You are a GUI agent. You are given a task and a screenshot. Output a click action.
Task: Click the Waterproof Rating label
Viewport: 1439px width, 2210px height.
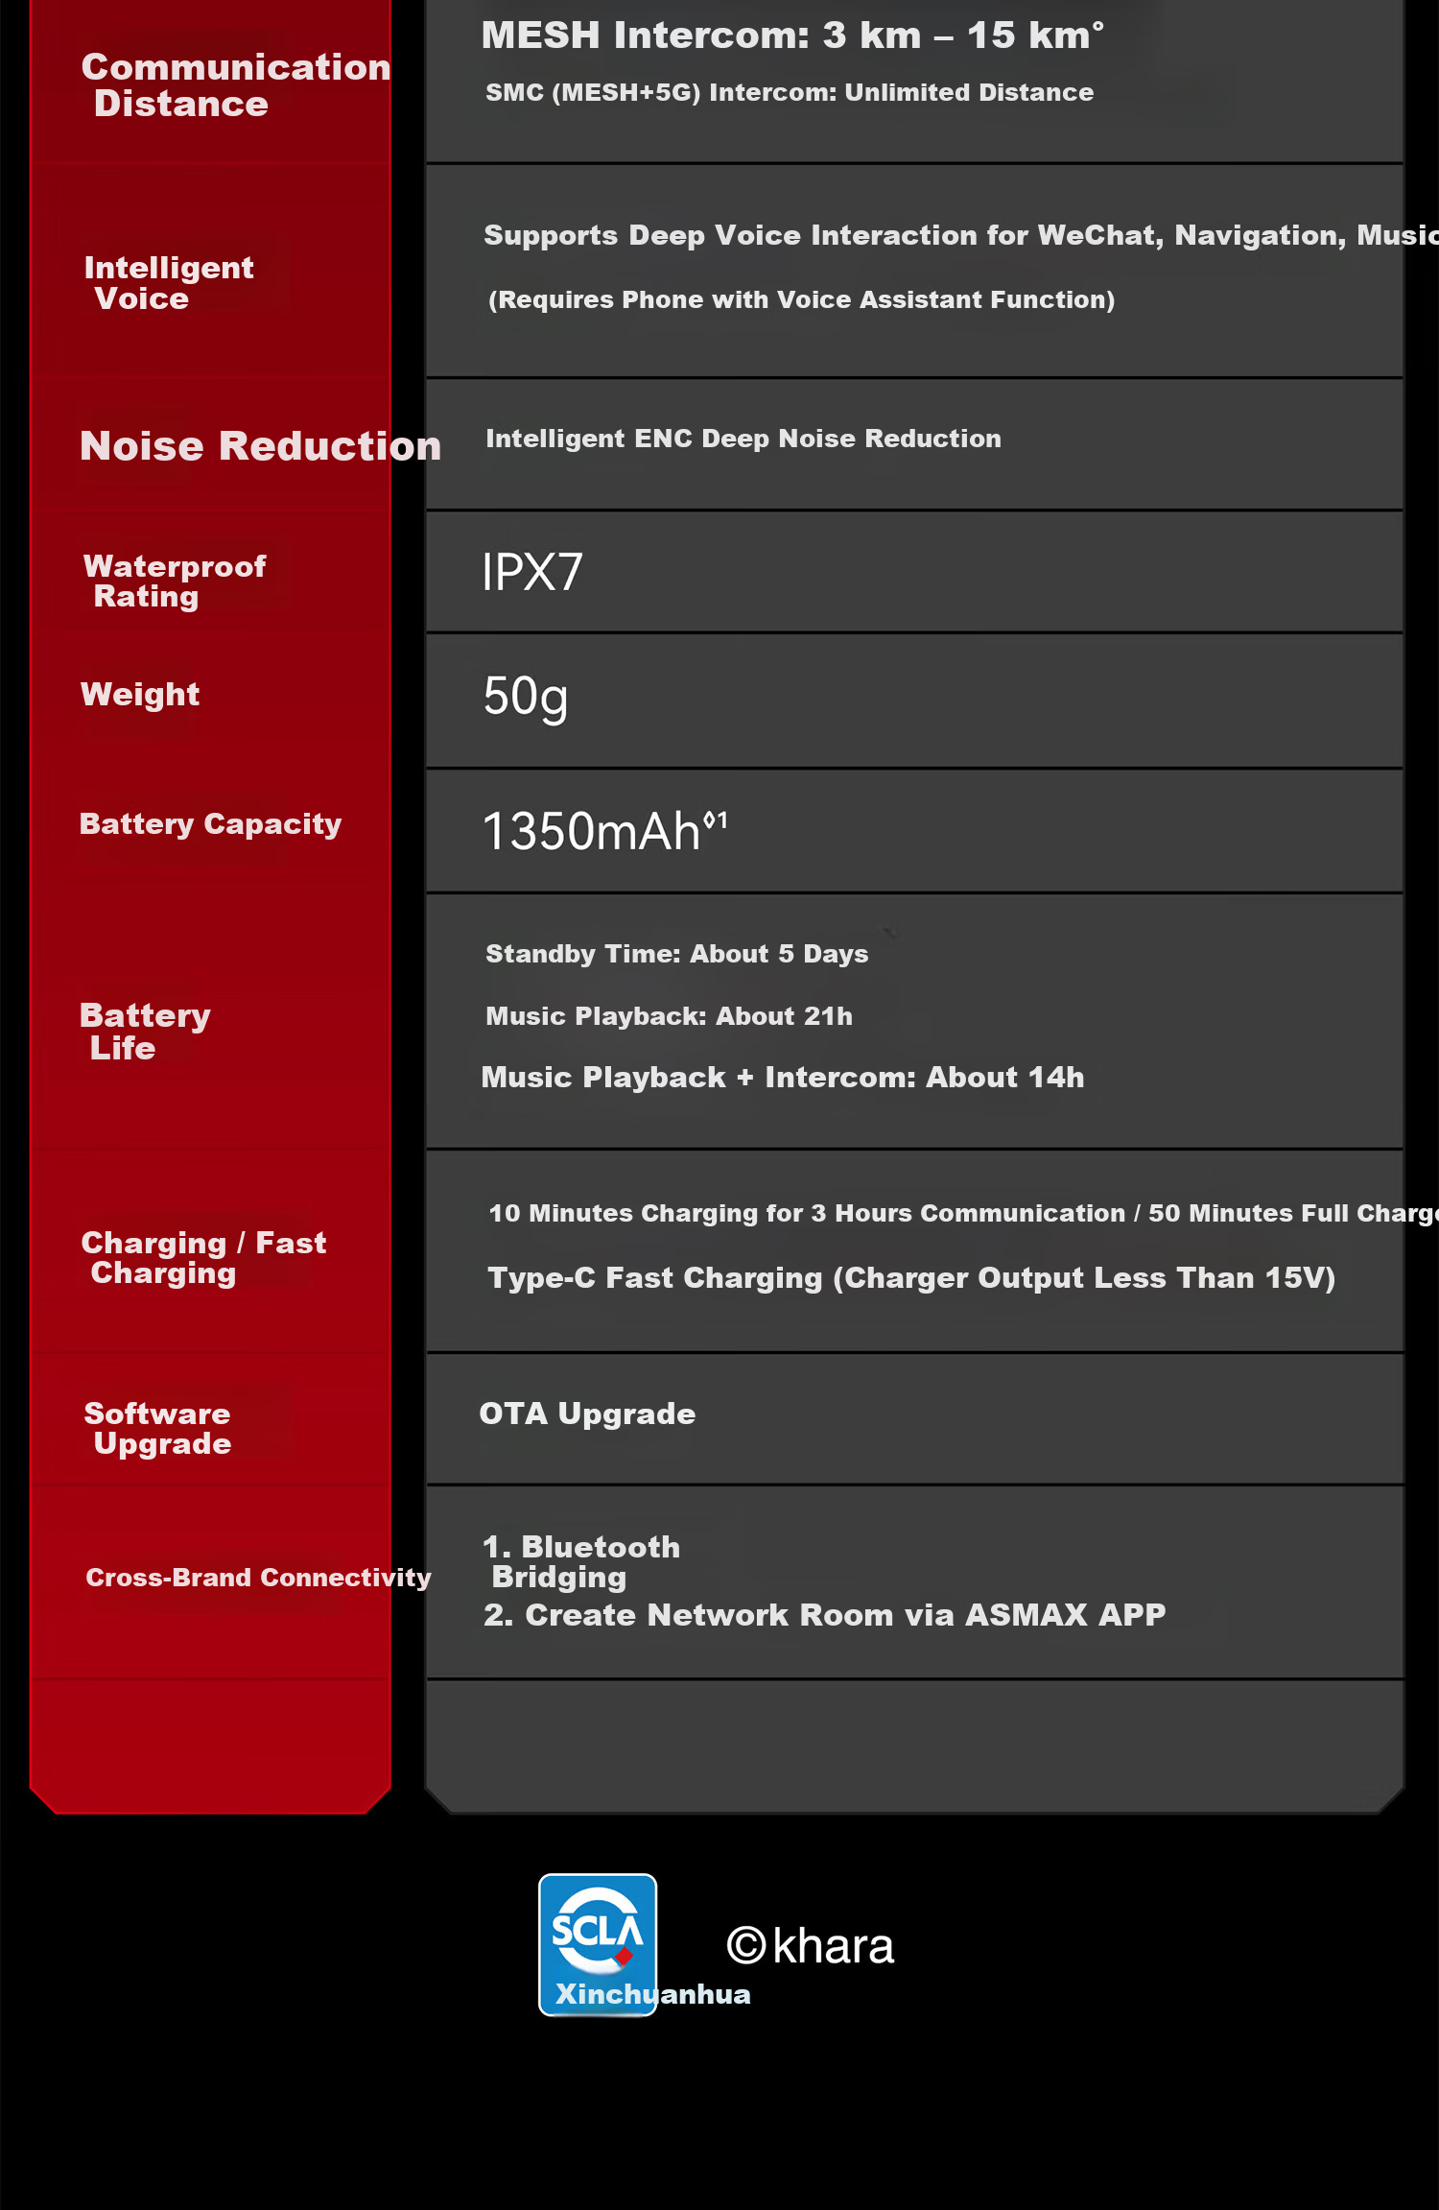(x=175, y=582)
